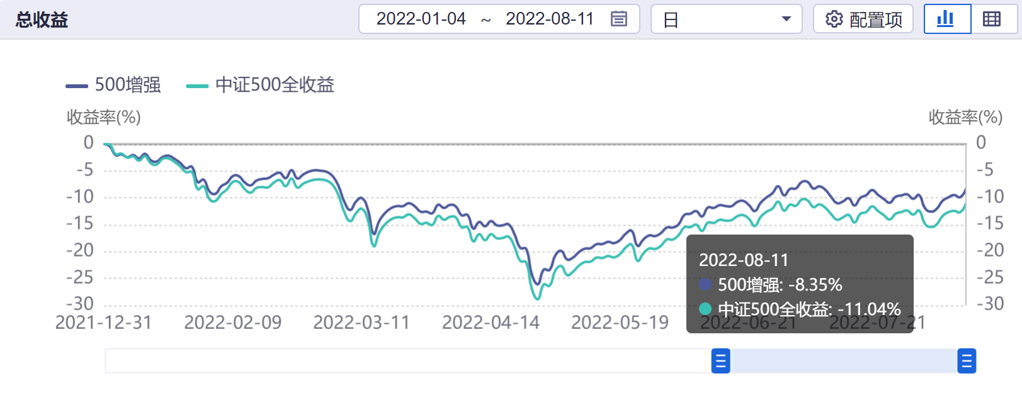Click the 500增强 blue legend line marker
This screenshot has height=410, width=1022.
point(77,86)
